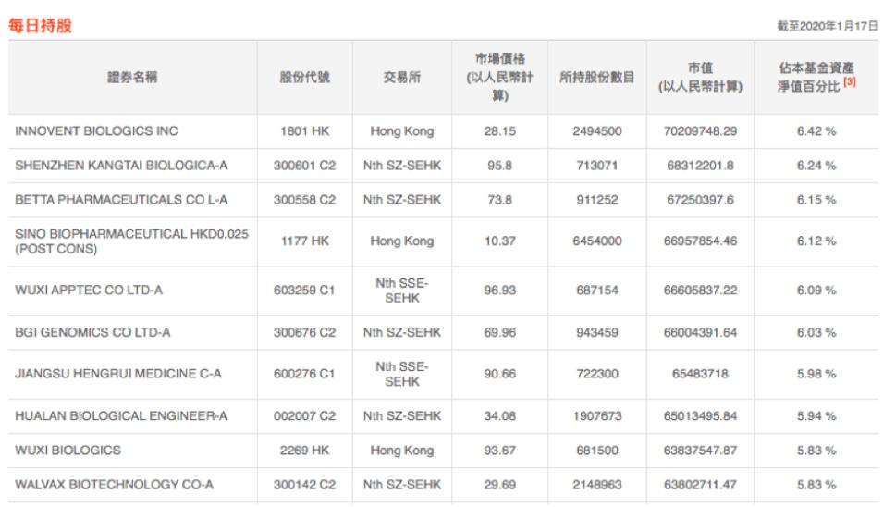This screenshot has height=507, width=896.
Task: Click percentage 5.98 %
Action: tap(816, 373)
